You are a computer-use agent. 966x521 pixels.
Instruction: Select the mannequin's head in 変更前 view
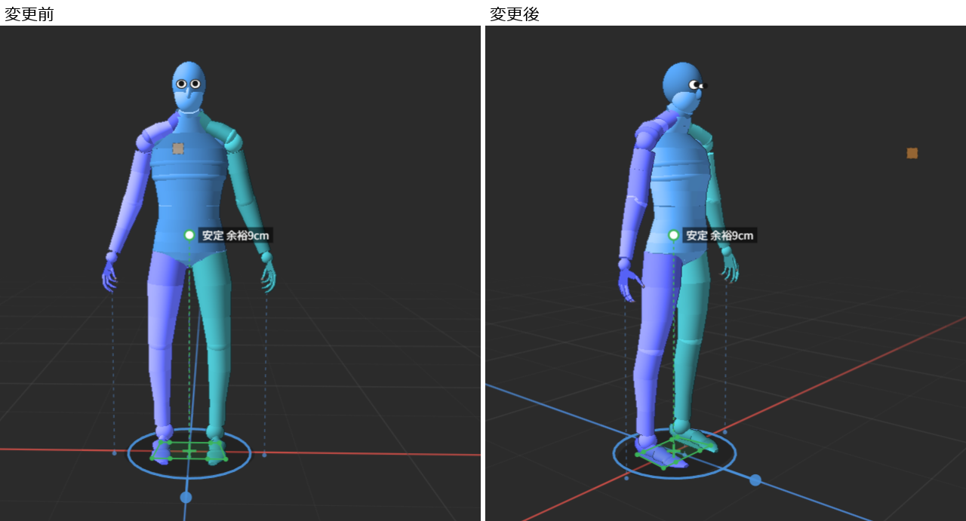[x=189, y=87]
